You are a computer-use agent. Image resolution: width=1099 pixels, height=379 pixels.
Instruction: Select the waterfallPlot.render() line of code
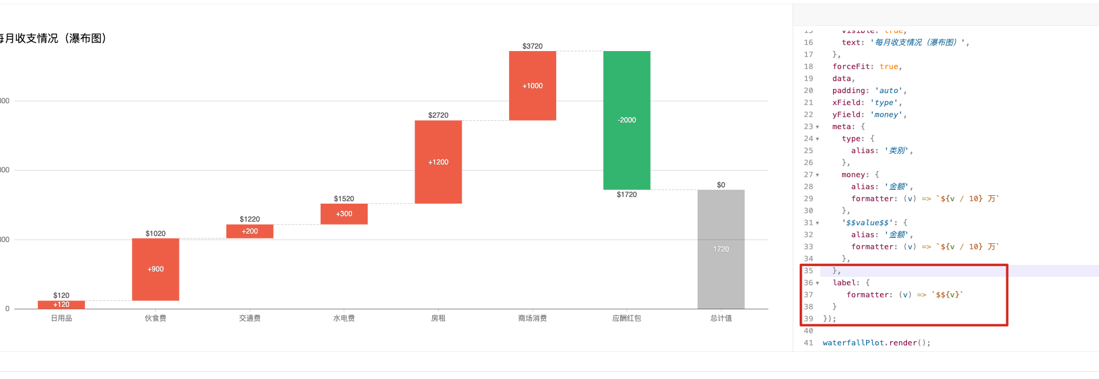coord(876,342)
